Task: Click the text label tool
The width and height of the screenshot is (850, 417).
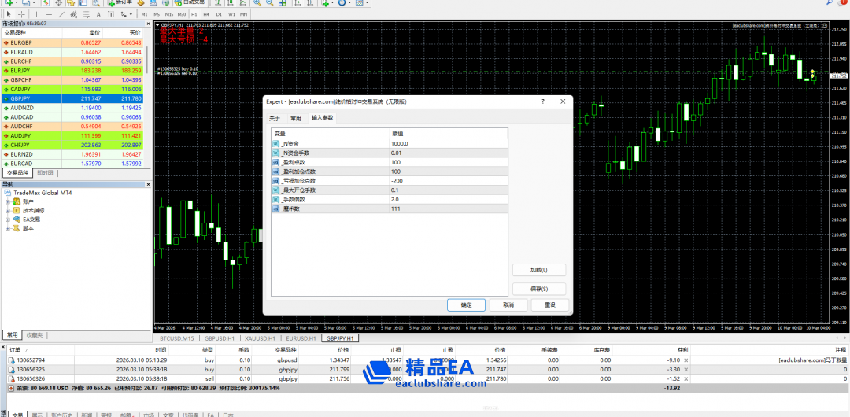Action: tap(98, 14)
